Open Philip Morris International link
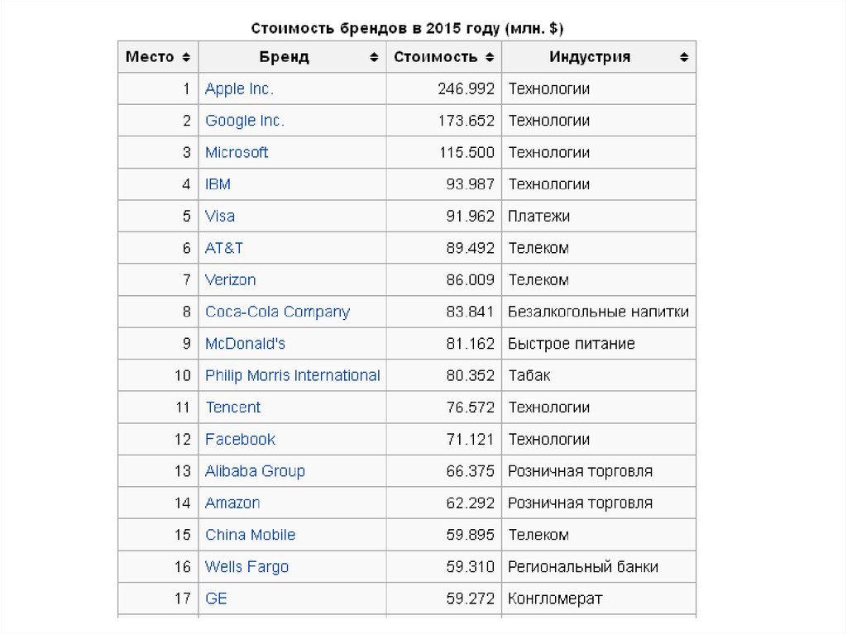 pyautogui.click(x=292, y=375)
